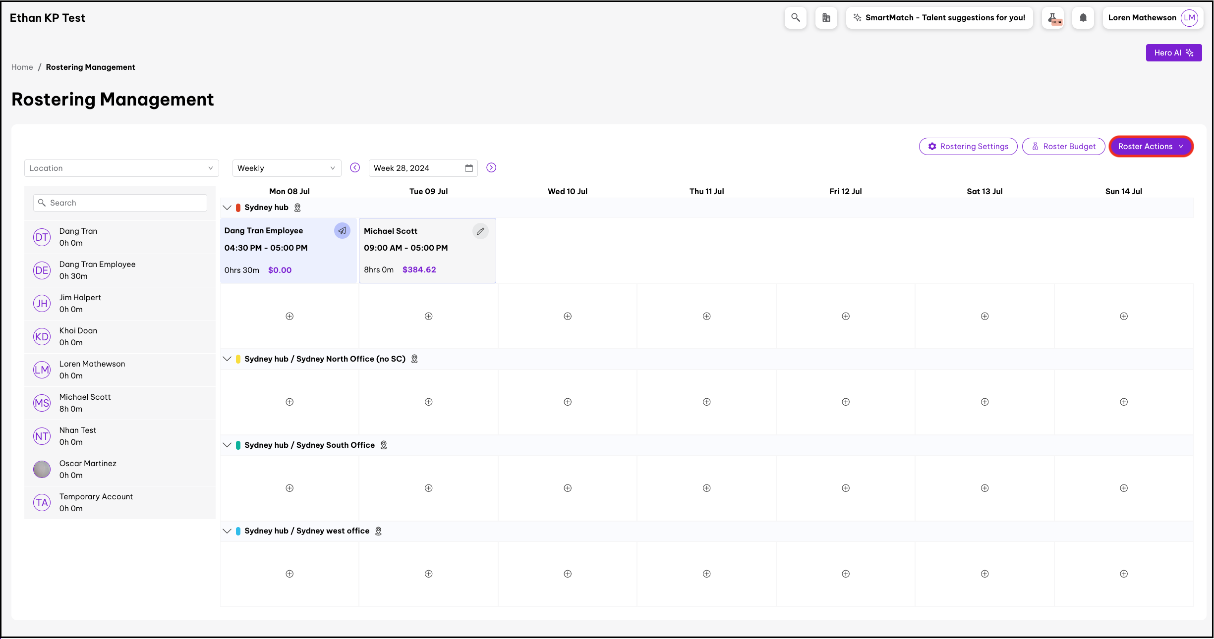The height and width of the screenshot is (639, 1214).
Task: Go to previous week arrow
Action: pyautogui.click(x=355, y=168)
